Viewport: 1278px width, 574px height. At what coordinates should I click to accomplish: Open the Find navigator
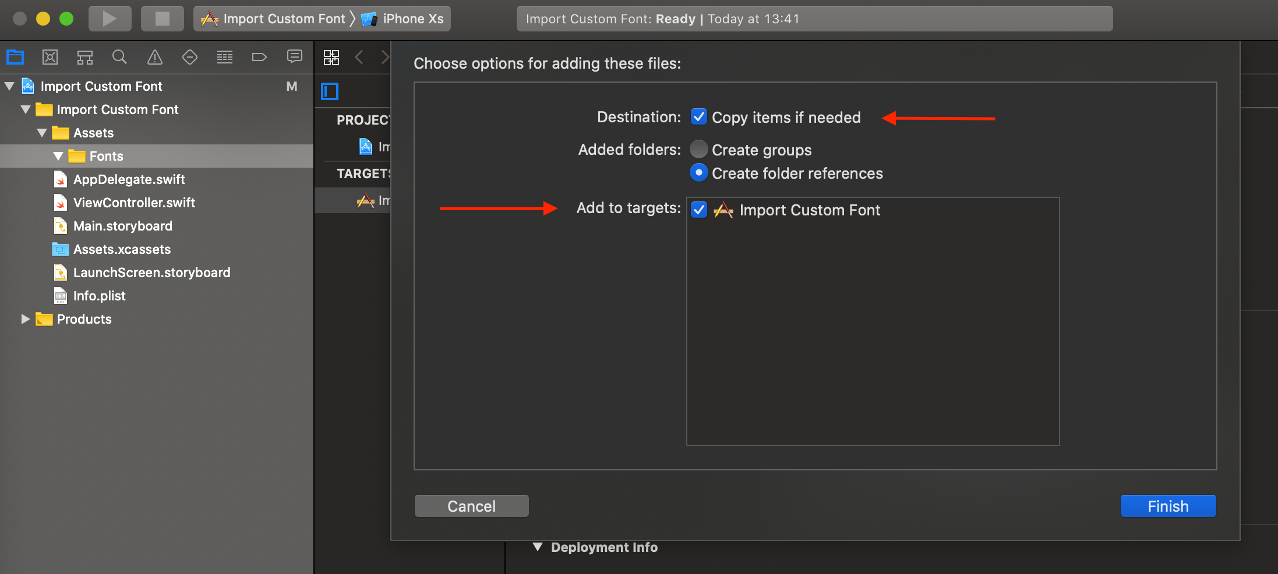coord(120,57)
